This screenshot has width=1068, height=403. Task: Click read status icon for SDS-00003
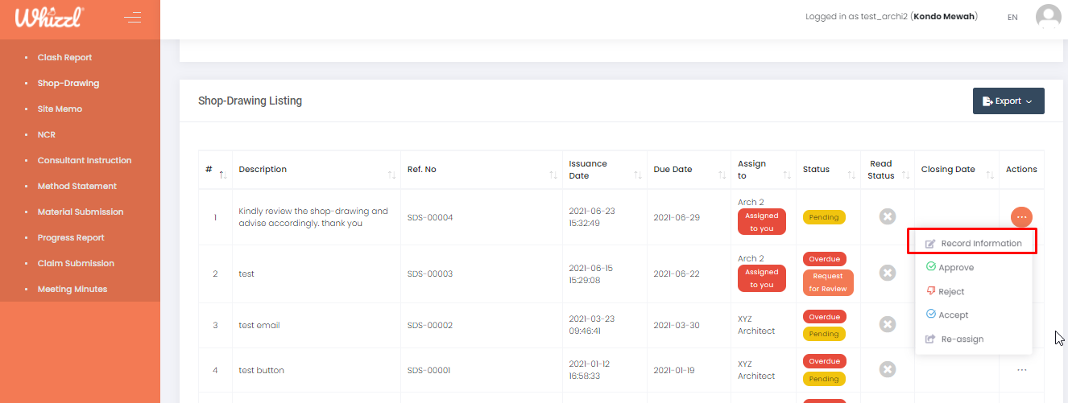coord(887,273)
